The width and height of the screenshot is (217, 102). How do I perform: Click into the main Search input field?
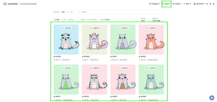(120, 12)
